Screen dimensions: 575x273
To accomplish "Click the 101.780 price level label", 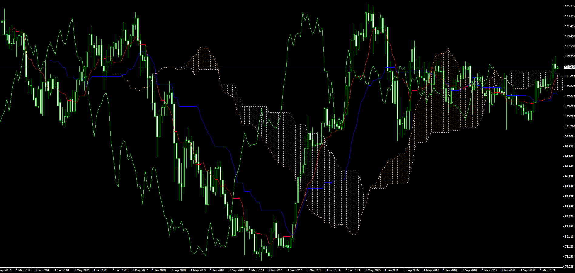I will point(570,126).
